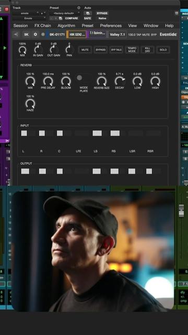This screenshot has height=335, width=188.
Task: Toggle the plug-in BYPASS button in header
Action: pyautogui.click(x=102, y=13)
